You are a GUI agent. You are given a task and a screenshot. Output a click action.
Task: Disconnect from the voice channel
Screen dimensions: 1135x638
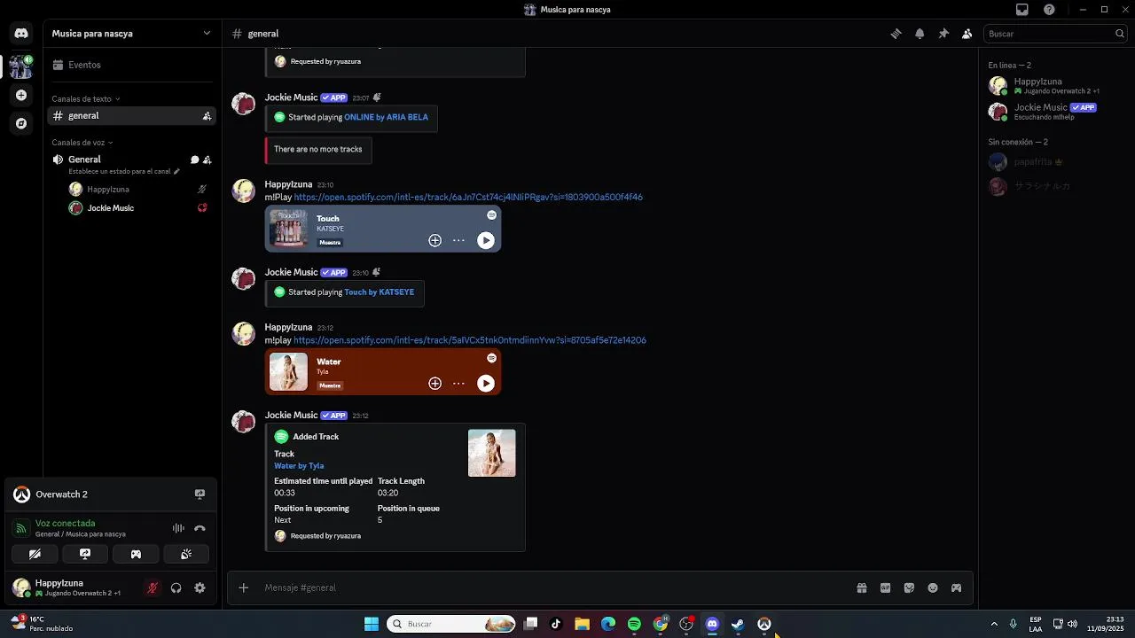[x=200, y=528]
